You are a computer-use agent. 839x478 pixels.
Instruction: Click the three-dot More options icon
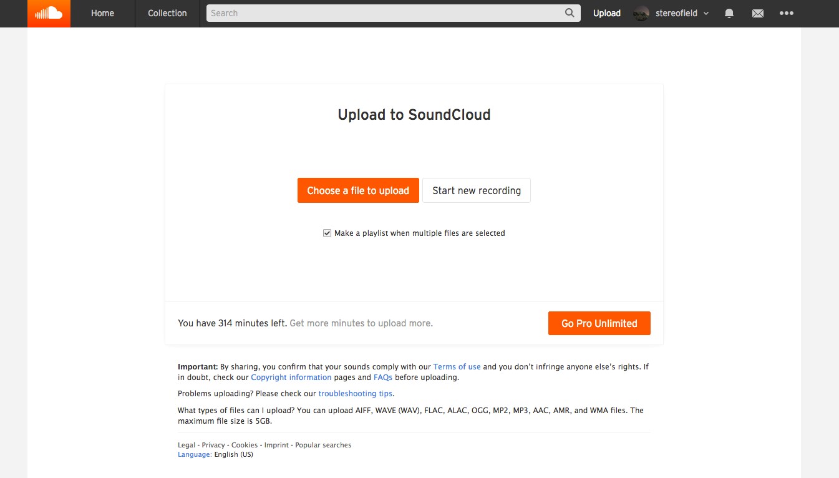(x=787, y=13)
